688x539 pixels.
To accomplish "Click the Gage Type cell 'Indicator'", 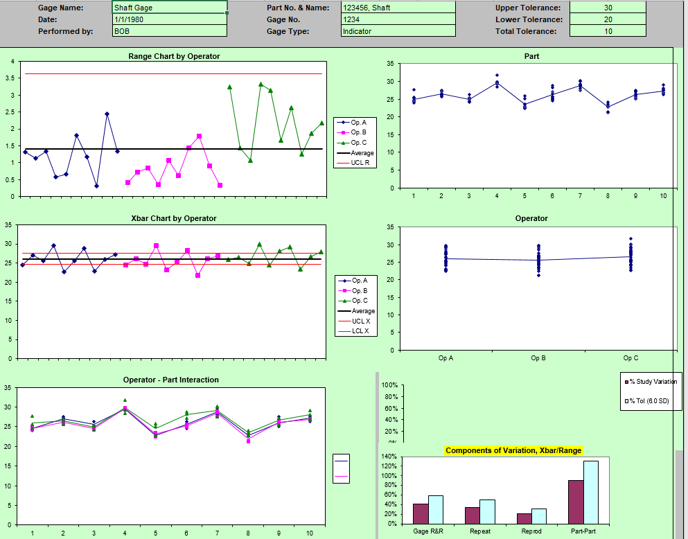I will (398, 31).
